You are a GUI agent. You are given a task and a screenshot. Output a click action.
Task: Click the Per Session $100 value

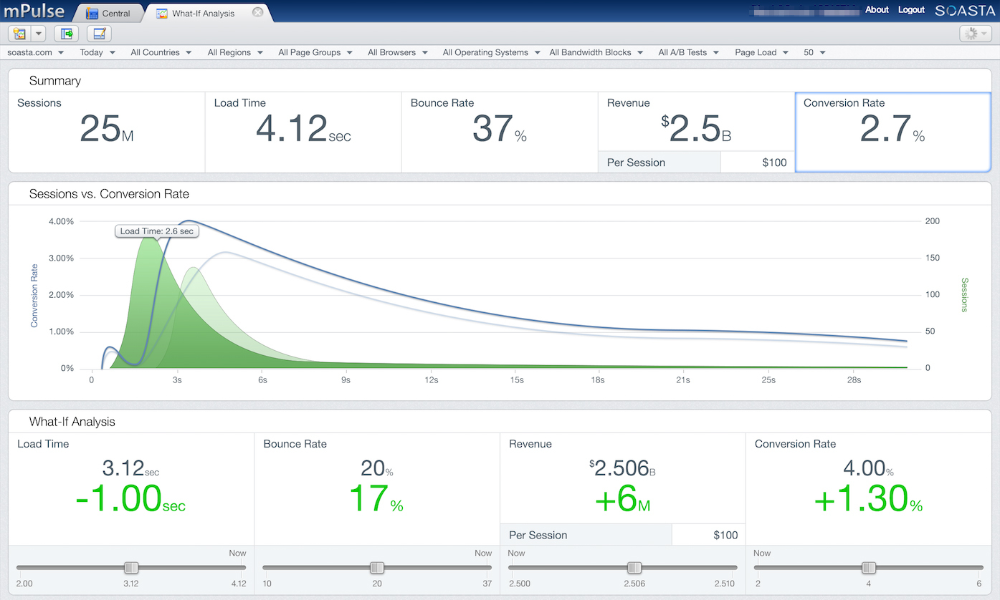coord(774,163)
